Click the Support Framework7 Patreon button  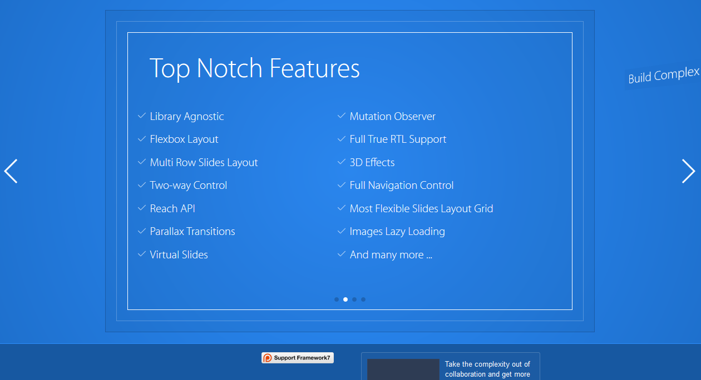(x=298, y=358)
